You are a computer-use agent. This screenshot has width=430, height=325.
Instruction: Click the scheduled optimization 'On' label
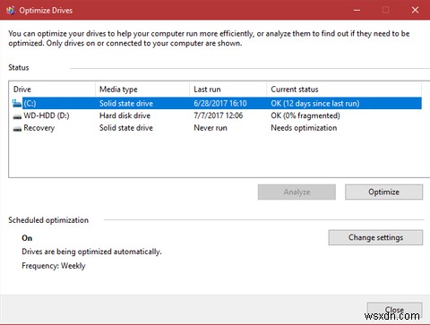(27, 238)
